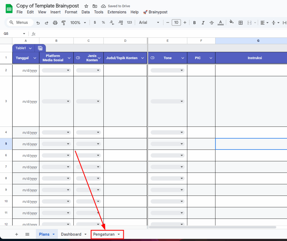Open the fill color picker
The width and height of the screenshot is (287, 241).
click(232, 22)
